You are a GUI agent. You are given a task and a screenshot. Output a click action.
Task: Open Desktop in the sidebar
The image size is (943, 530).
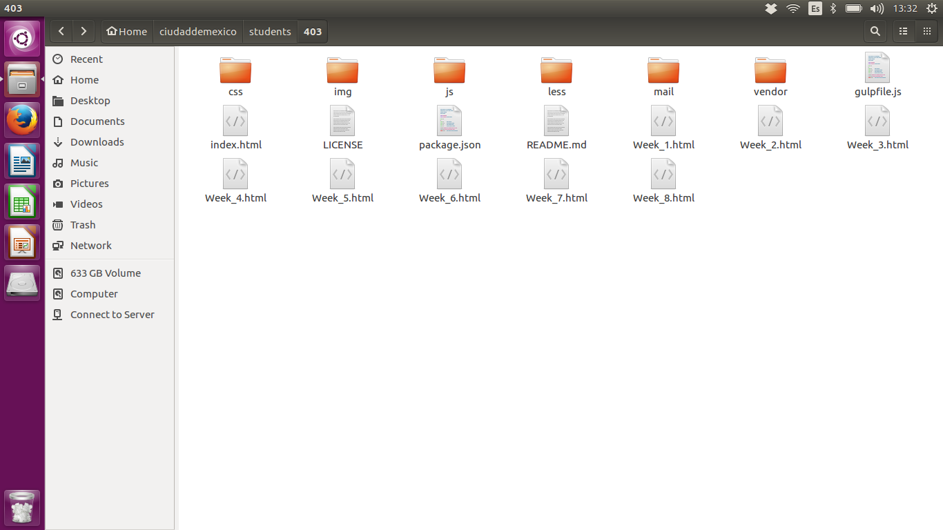tap(110, 101)
